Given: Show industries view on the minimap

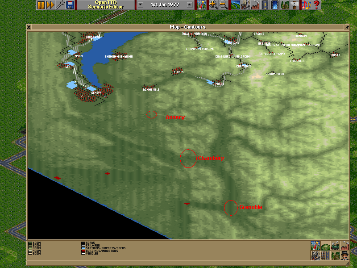Looking at the screenshot, I should click(345, 246).
